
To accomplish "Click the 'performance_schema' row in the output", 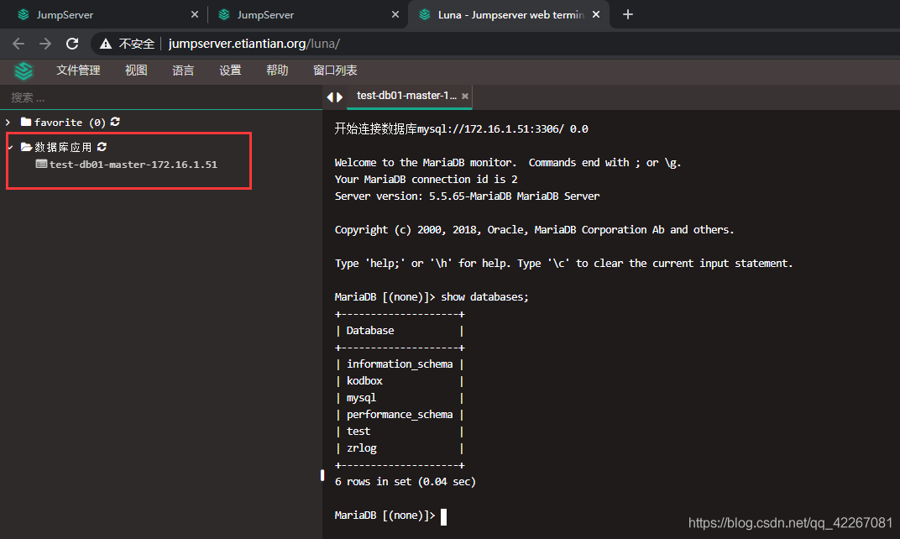I will click(400, 415).
